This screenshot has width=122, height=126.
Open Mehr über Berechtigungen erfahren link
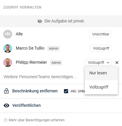coord(36,120)
